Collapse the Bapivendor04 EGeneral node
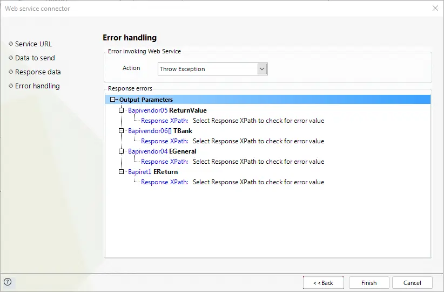The height and width of the screenshot is (292, 444). tap(121, 151)
